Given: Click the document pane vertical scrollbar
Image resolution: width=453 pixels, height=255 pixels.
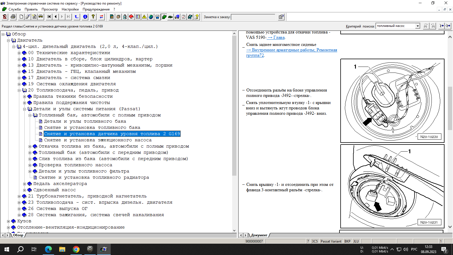Looking at the screenshot, I should [x=450, y=130].
